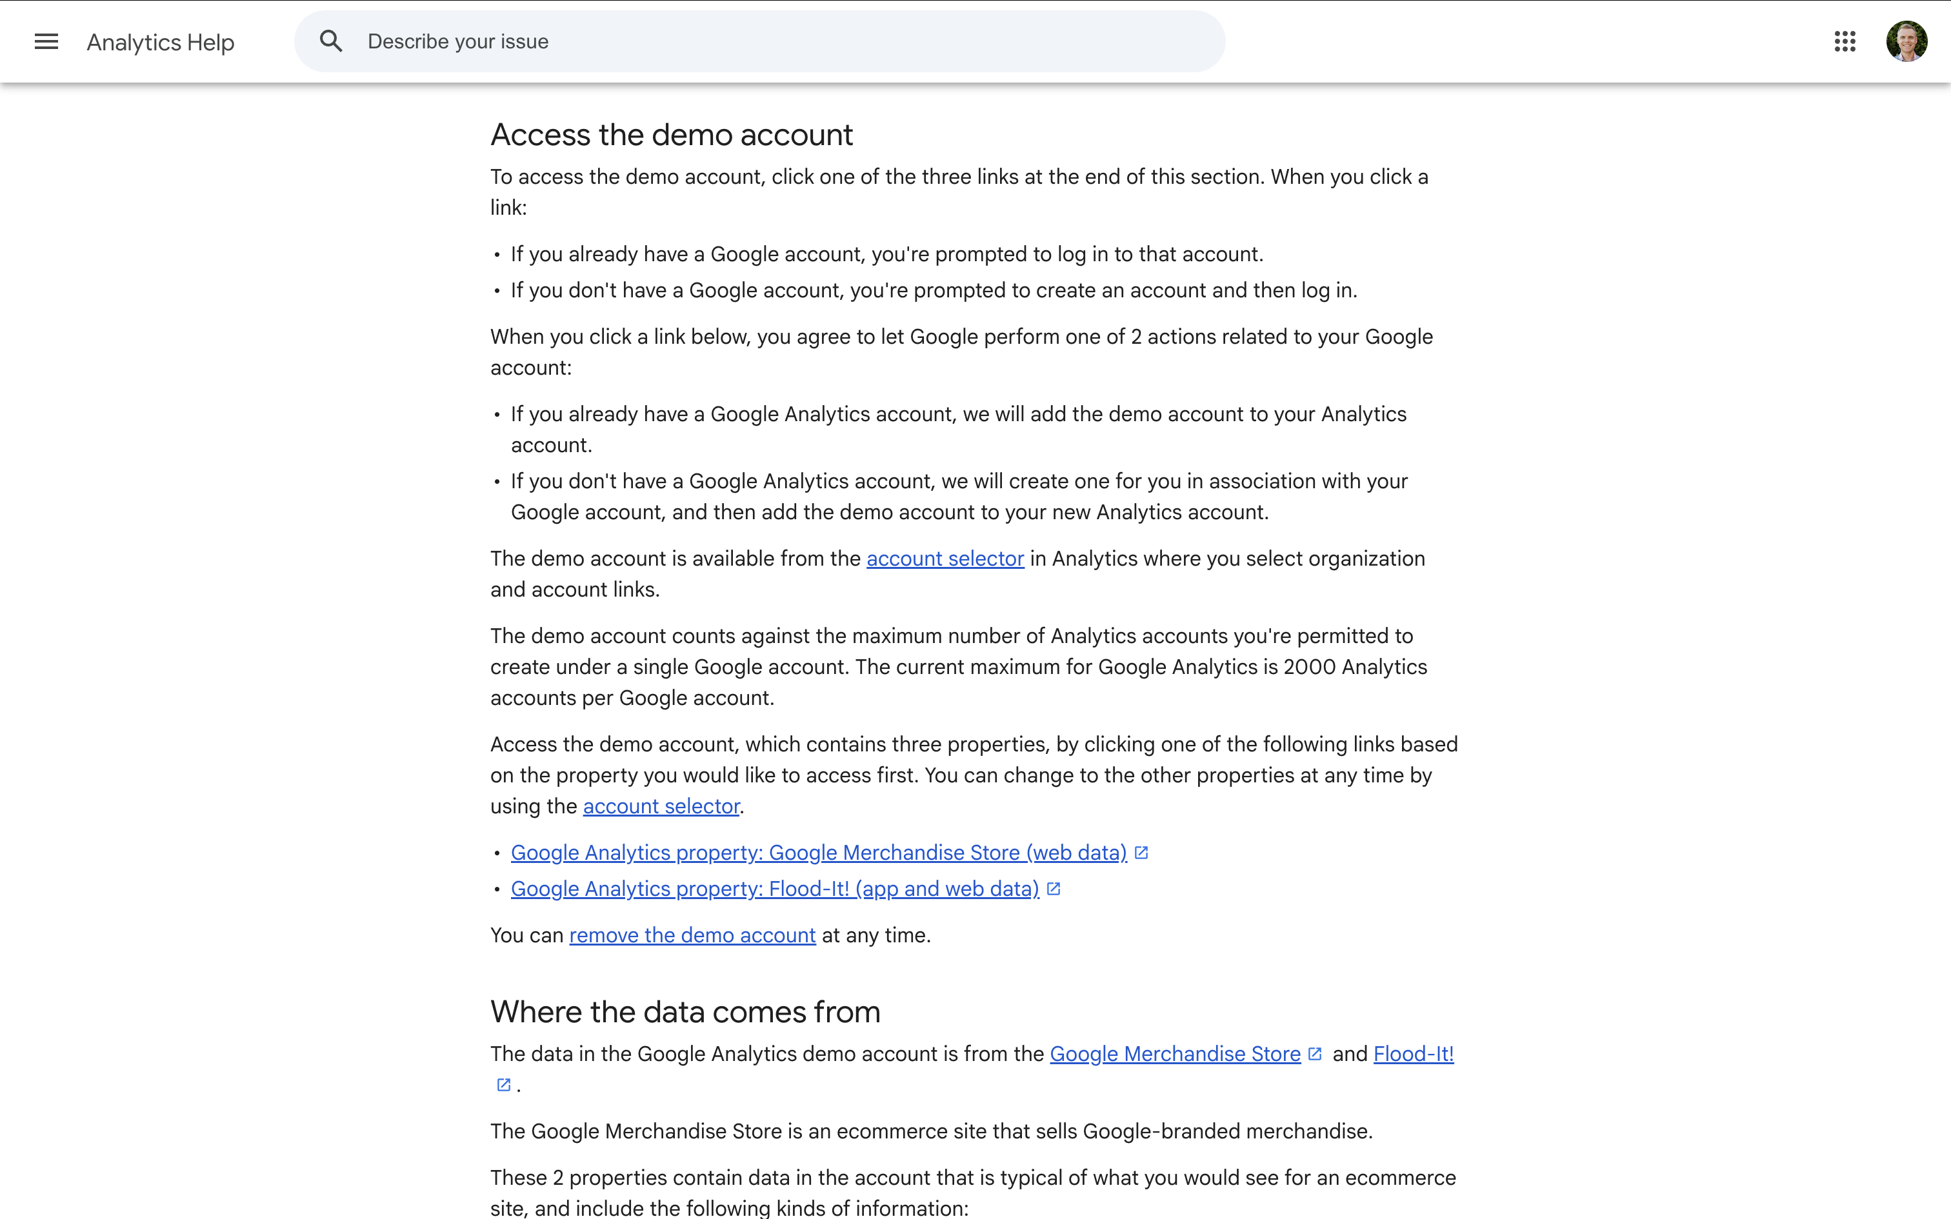
Task: Open remove the demo account link
Action: tap(692, 935)
